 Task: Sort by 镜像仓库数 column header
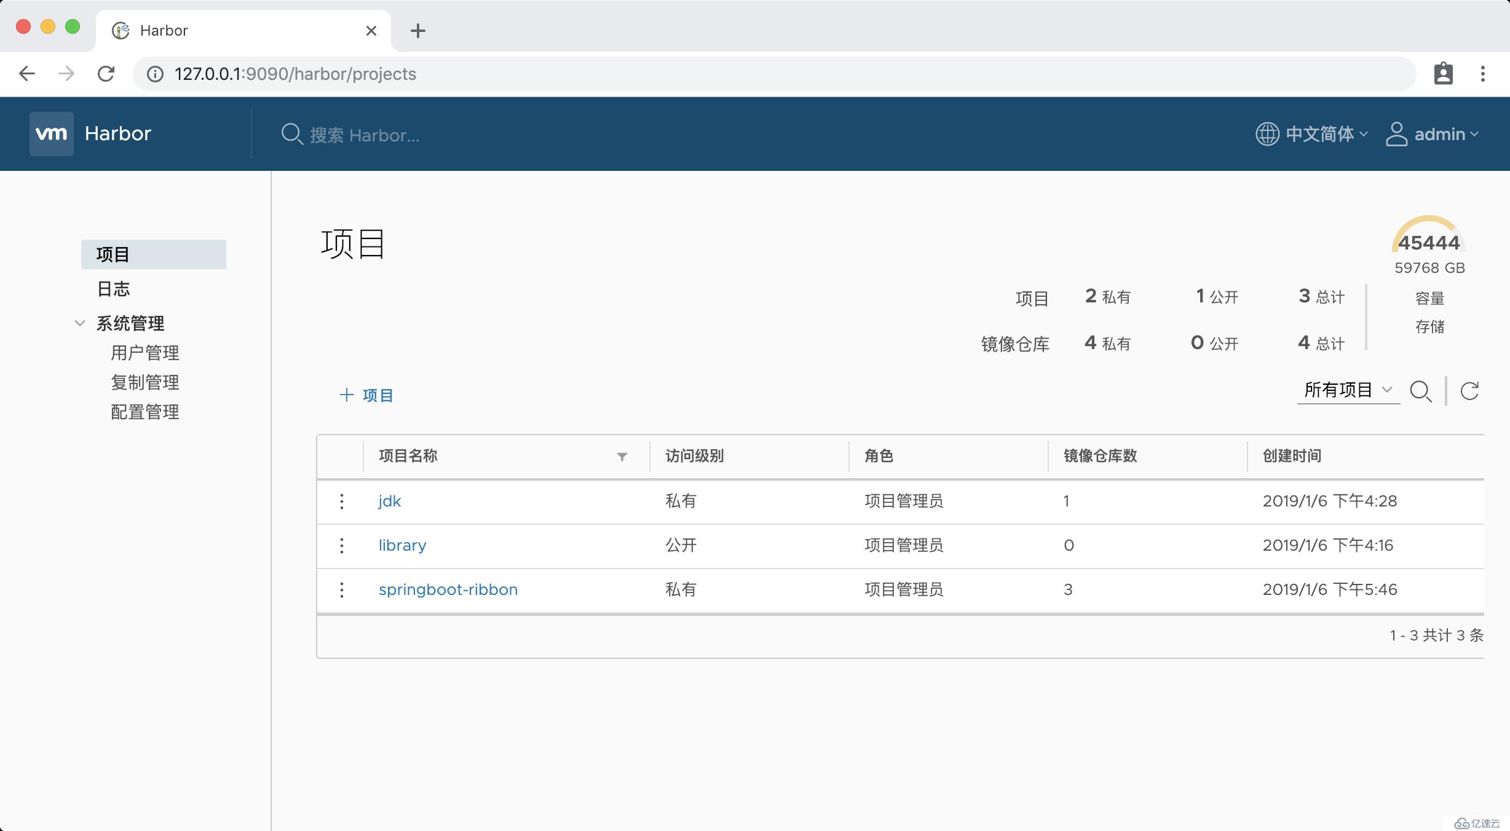1101,456
